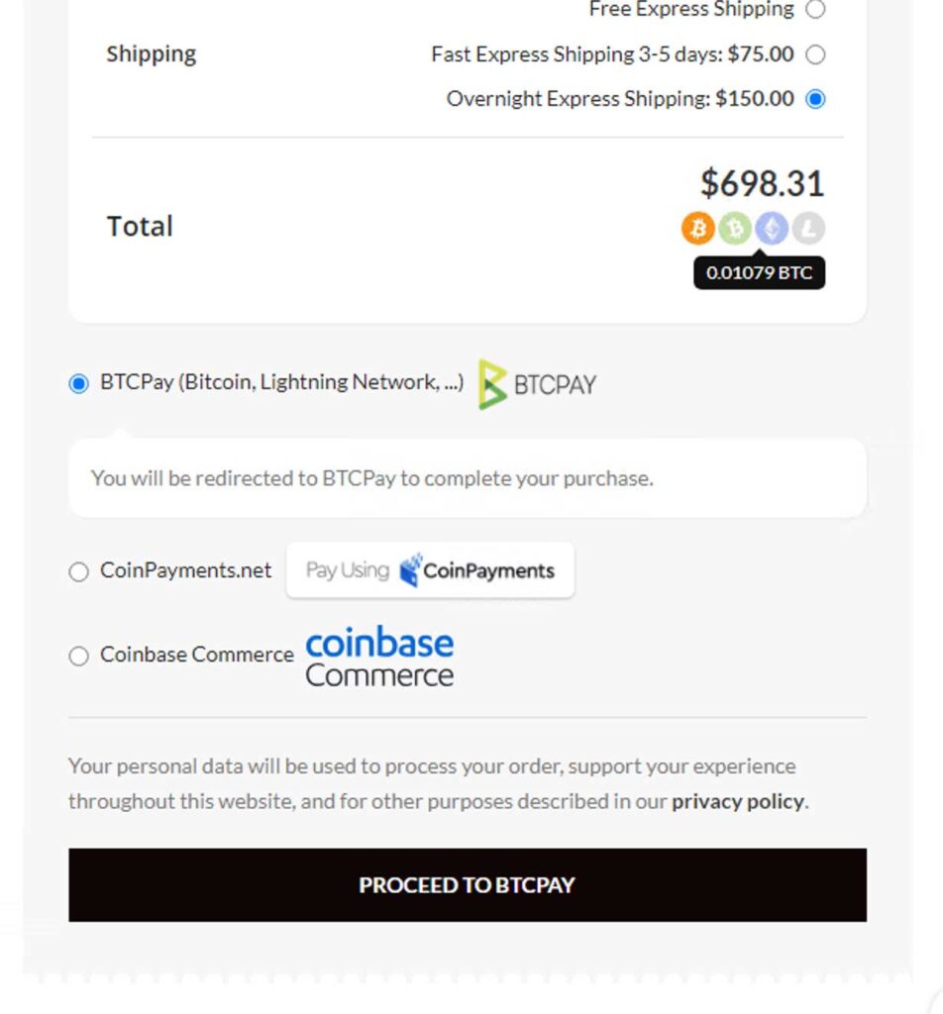Choose the CoinPayments.net payment radio button
The height and width of the screenshot is (1014, 943).
pos(79,571)
